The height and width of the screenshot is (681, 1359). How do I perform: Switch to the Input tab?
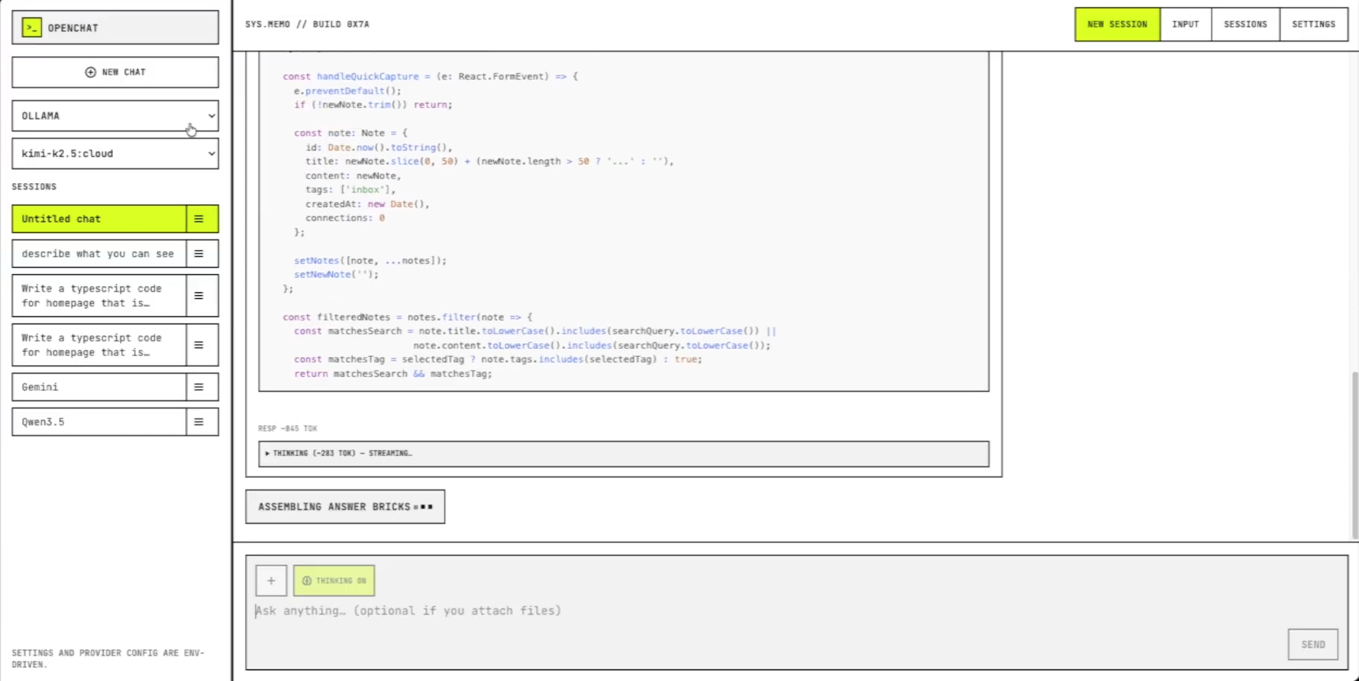[1185, 24]
